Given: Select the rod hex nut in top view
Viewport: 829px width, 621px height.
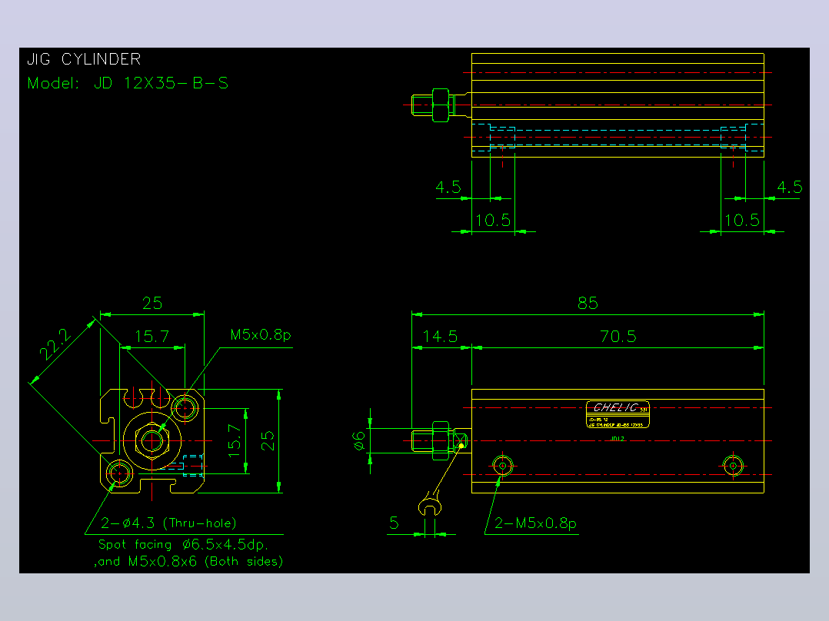Looking at the screenshot, I should tap(441, 105).
